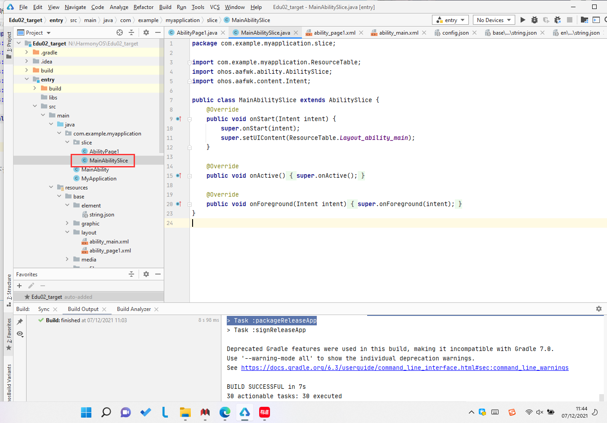The width and height of the screenshot is (607, 423).
Task: Collapse the layout folder
Action: coord(67,233)
